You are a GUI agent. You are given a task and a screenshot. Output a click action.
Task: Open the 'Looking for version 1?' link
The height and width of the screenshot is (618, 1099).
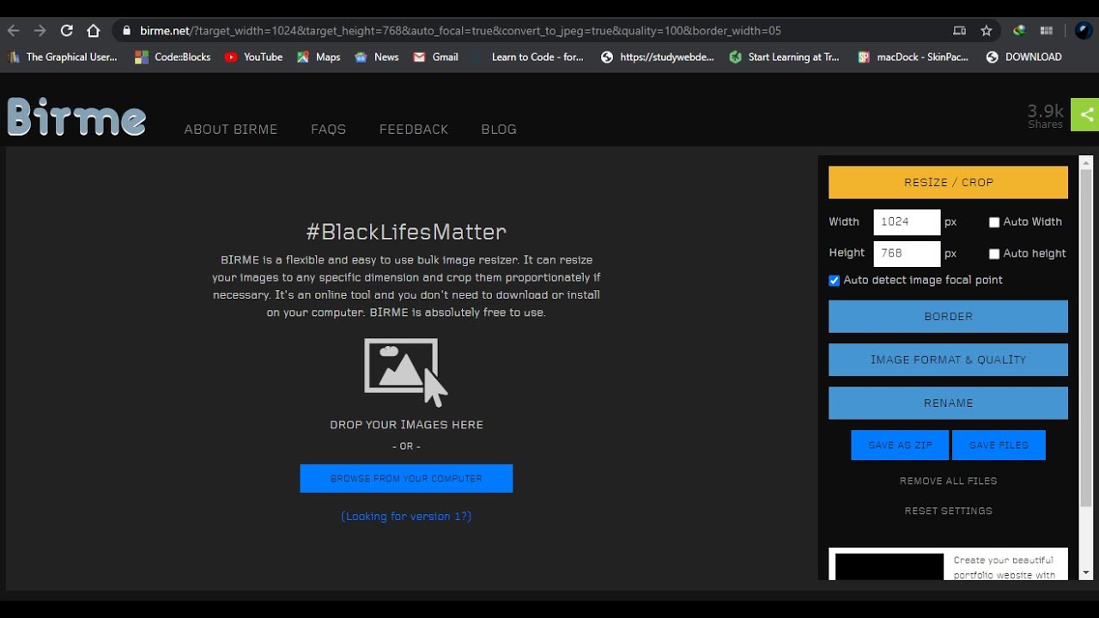click(406, 517)
